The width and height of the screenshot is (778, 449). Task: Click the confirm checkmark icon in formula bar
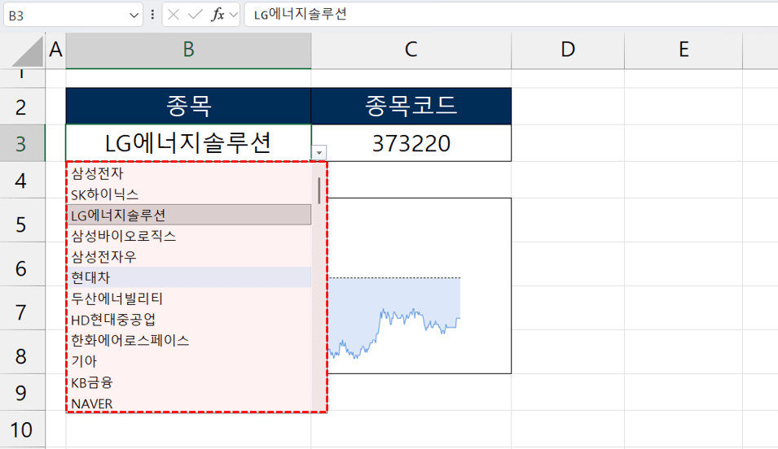click(x=195, y=15)
